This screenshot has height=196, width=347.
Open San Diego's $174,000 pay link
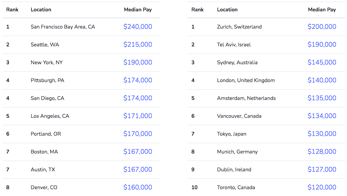point(137,98)
